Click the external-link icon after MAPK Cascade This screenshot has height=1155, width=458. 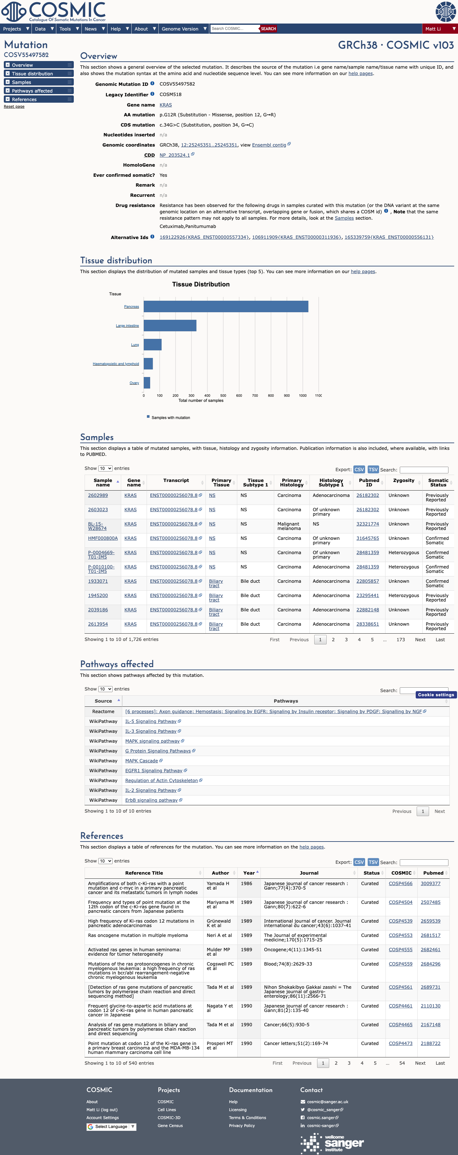pos(161,760)
